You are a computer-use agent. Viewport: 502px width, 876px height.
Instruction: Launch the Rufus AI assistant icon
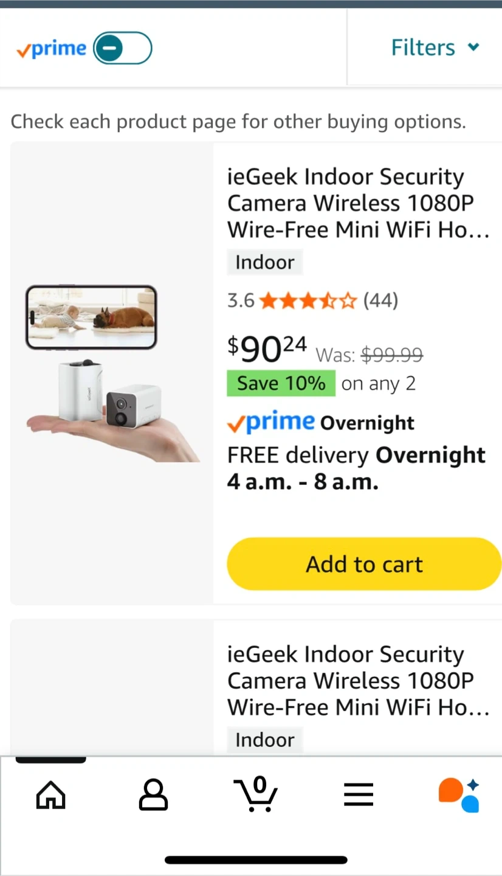(459, 794)
